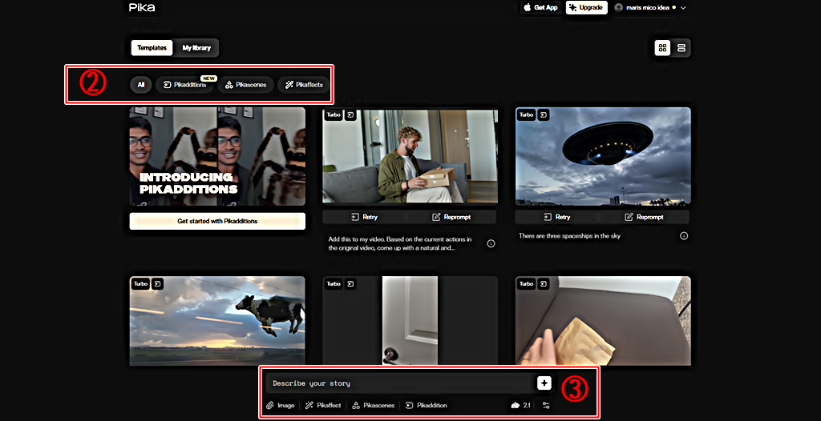821x421 pixels.
Task: Click the Turbo badge on the envelope video
Action: coord(526,284)
